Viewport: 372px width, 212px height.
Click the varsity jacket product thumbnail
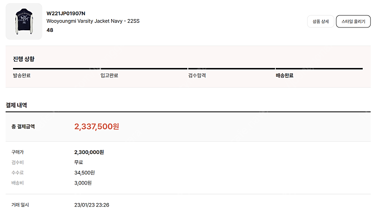pos(24,21)
